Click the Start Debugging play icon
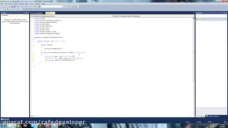 pos(36,7)
